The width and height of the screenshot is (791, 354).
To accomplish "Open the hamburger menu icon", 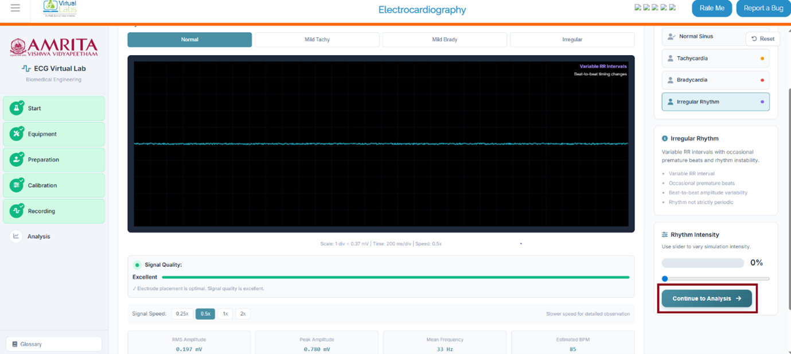I will (x=15, y=8).
